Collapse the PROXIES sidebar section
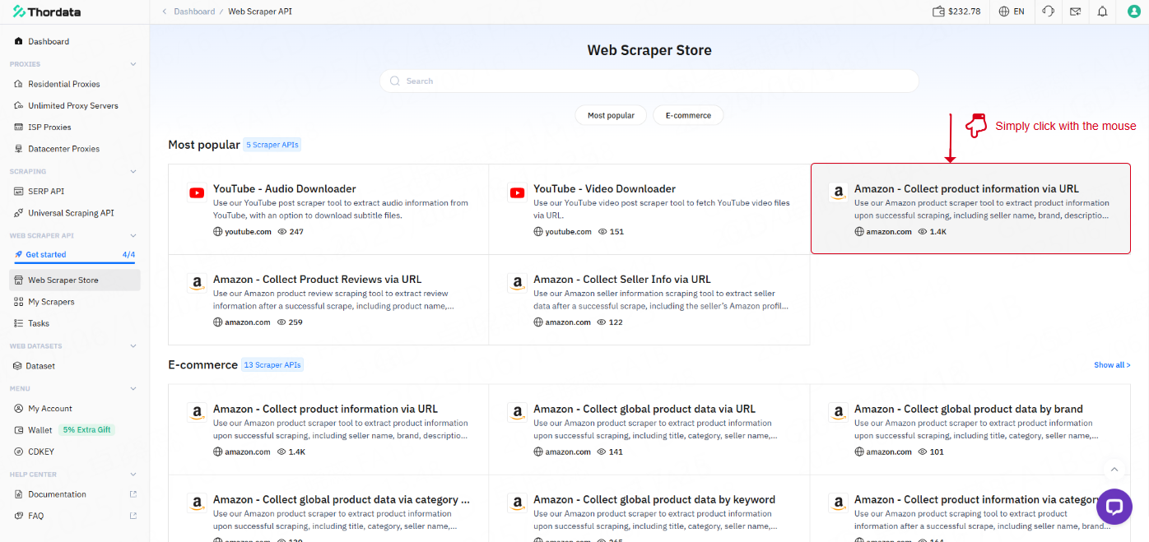The height and width of the screenshot is (542, 1149). (133, 64)
